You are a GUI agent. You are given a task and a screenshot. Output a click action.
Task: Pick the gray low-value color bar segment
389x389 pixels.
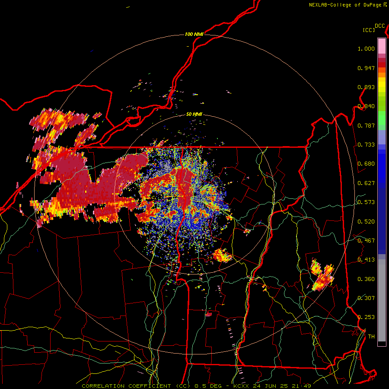(382, 300)
